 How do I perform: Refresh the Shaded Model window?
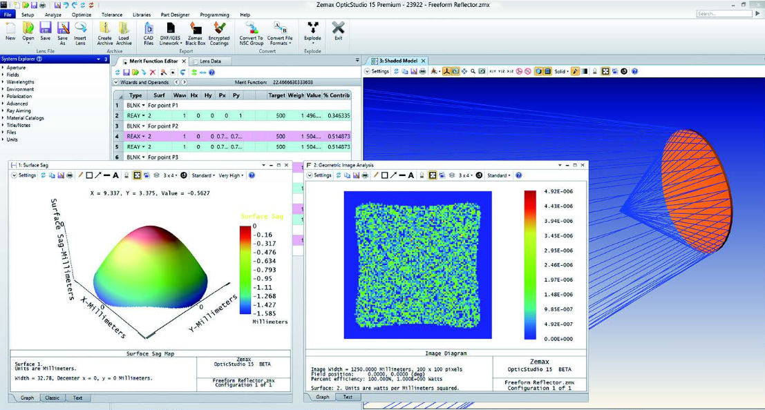point(396,71)
